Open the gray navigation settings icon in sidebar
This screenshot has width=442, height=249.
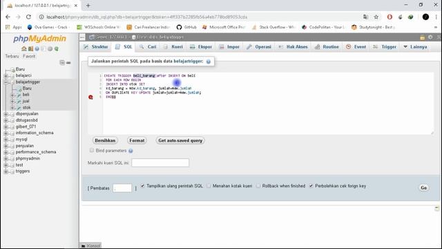(50, 49)
